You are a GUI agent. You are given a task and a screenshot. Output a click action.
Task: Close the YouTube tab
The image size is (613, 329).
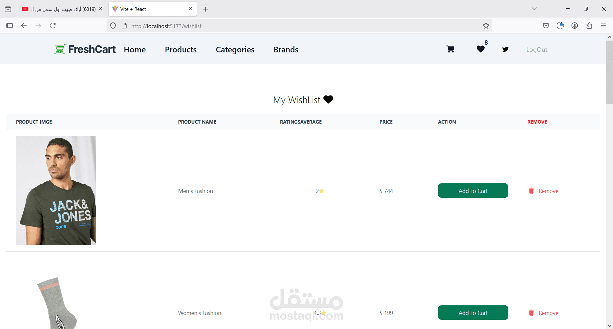click(100, 9)
